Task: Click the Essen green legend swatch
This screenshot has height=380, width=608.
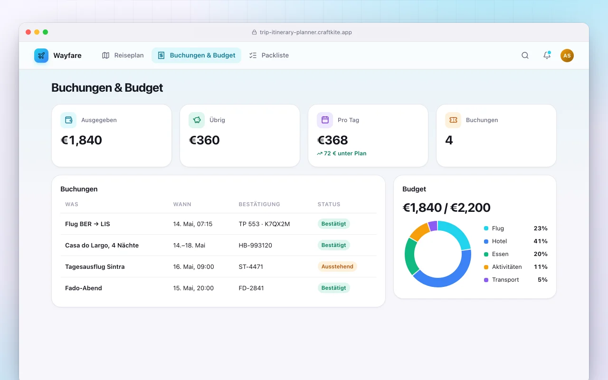Action: coord(486,254)
